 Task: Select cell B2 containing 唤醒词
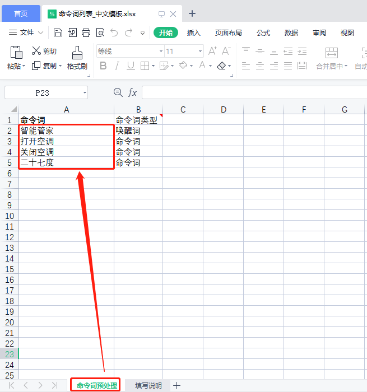tap(138, 130)
